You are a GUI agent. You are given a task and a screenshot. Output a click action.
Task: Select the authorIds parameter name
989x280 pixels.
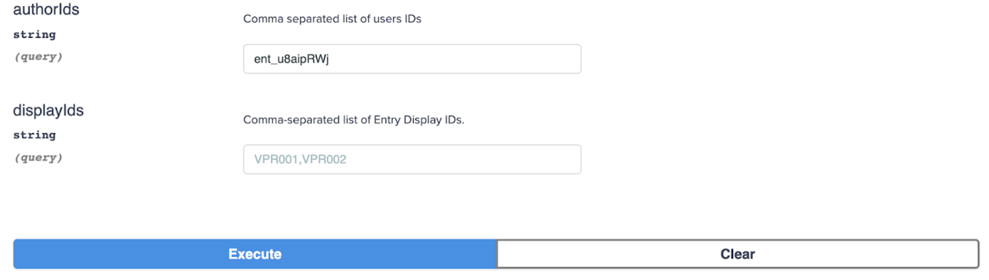pyautogui.click(x=46, y=10)
